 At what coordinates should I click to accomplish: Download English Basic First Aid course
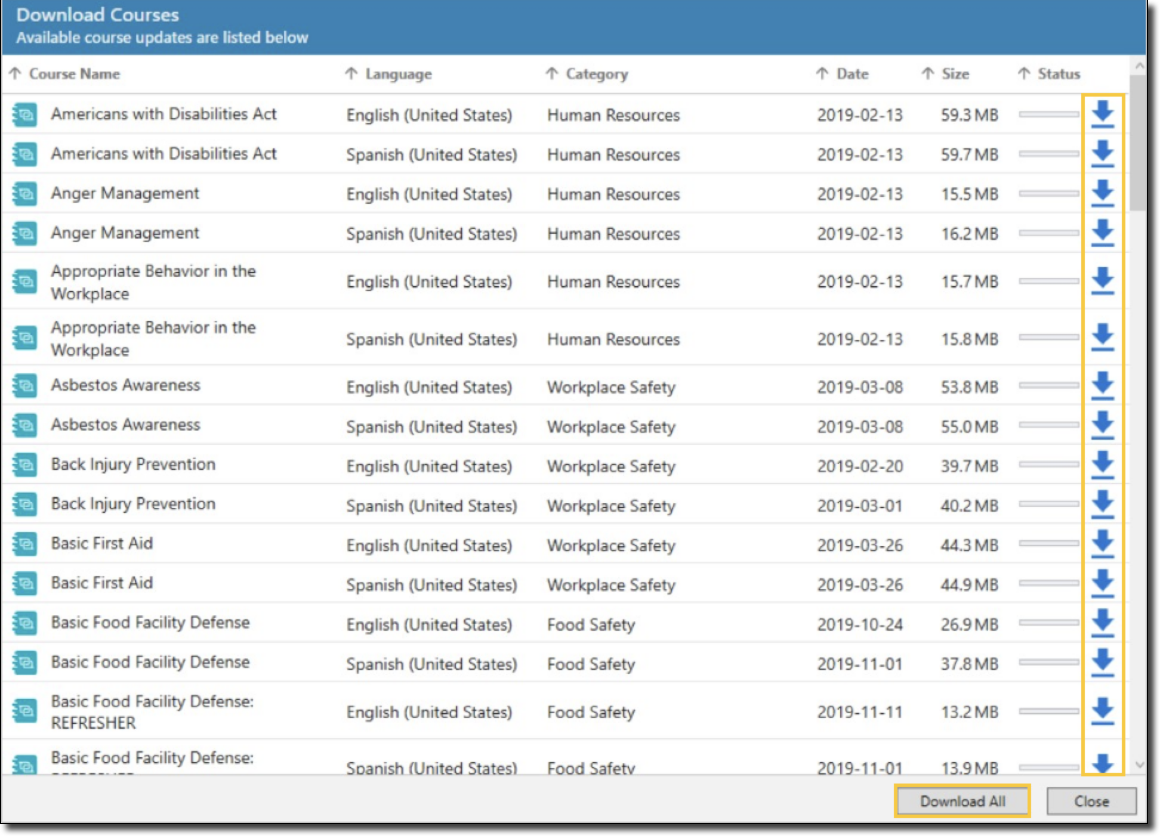[1102, 543]
